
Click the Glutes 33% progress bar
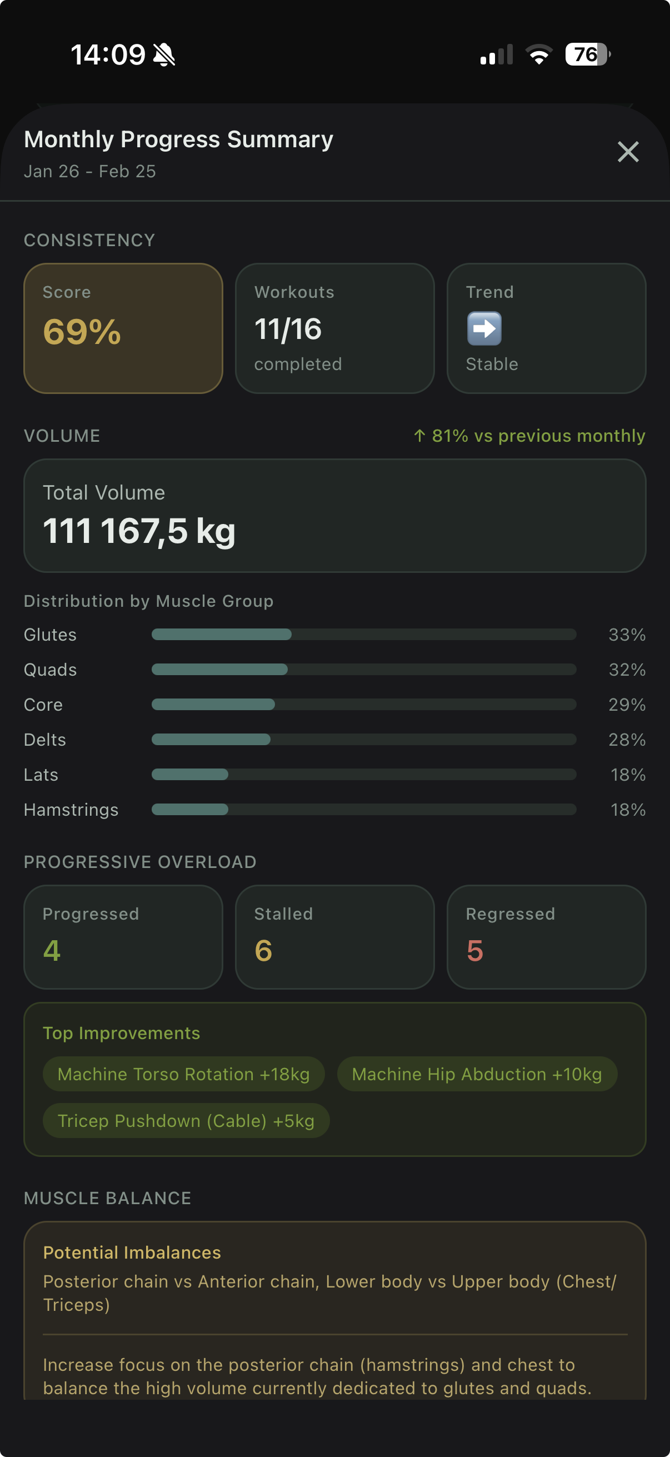pos(363,635)
